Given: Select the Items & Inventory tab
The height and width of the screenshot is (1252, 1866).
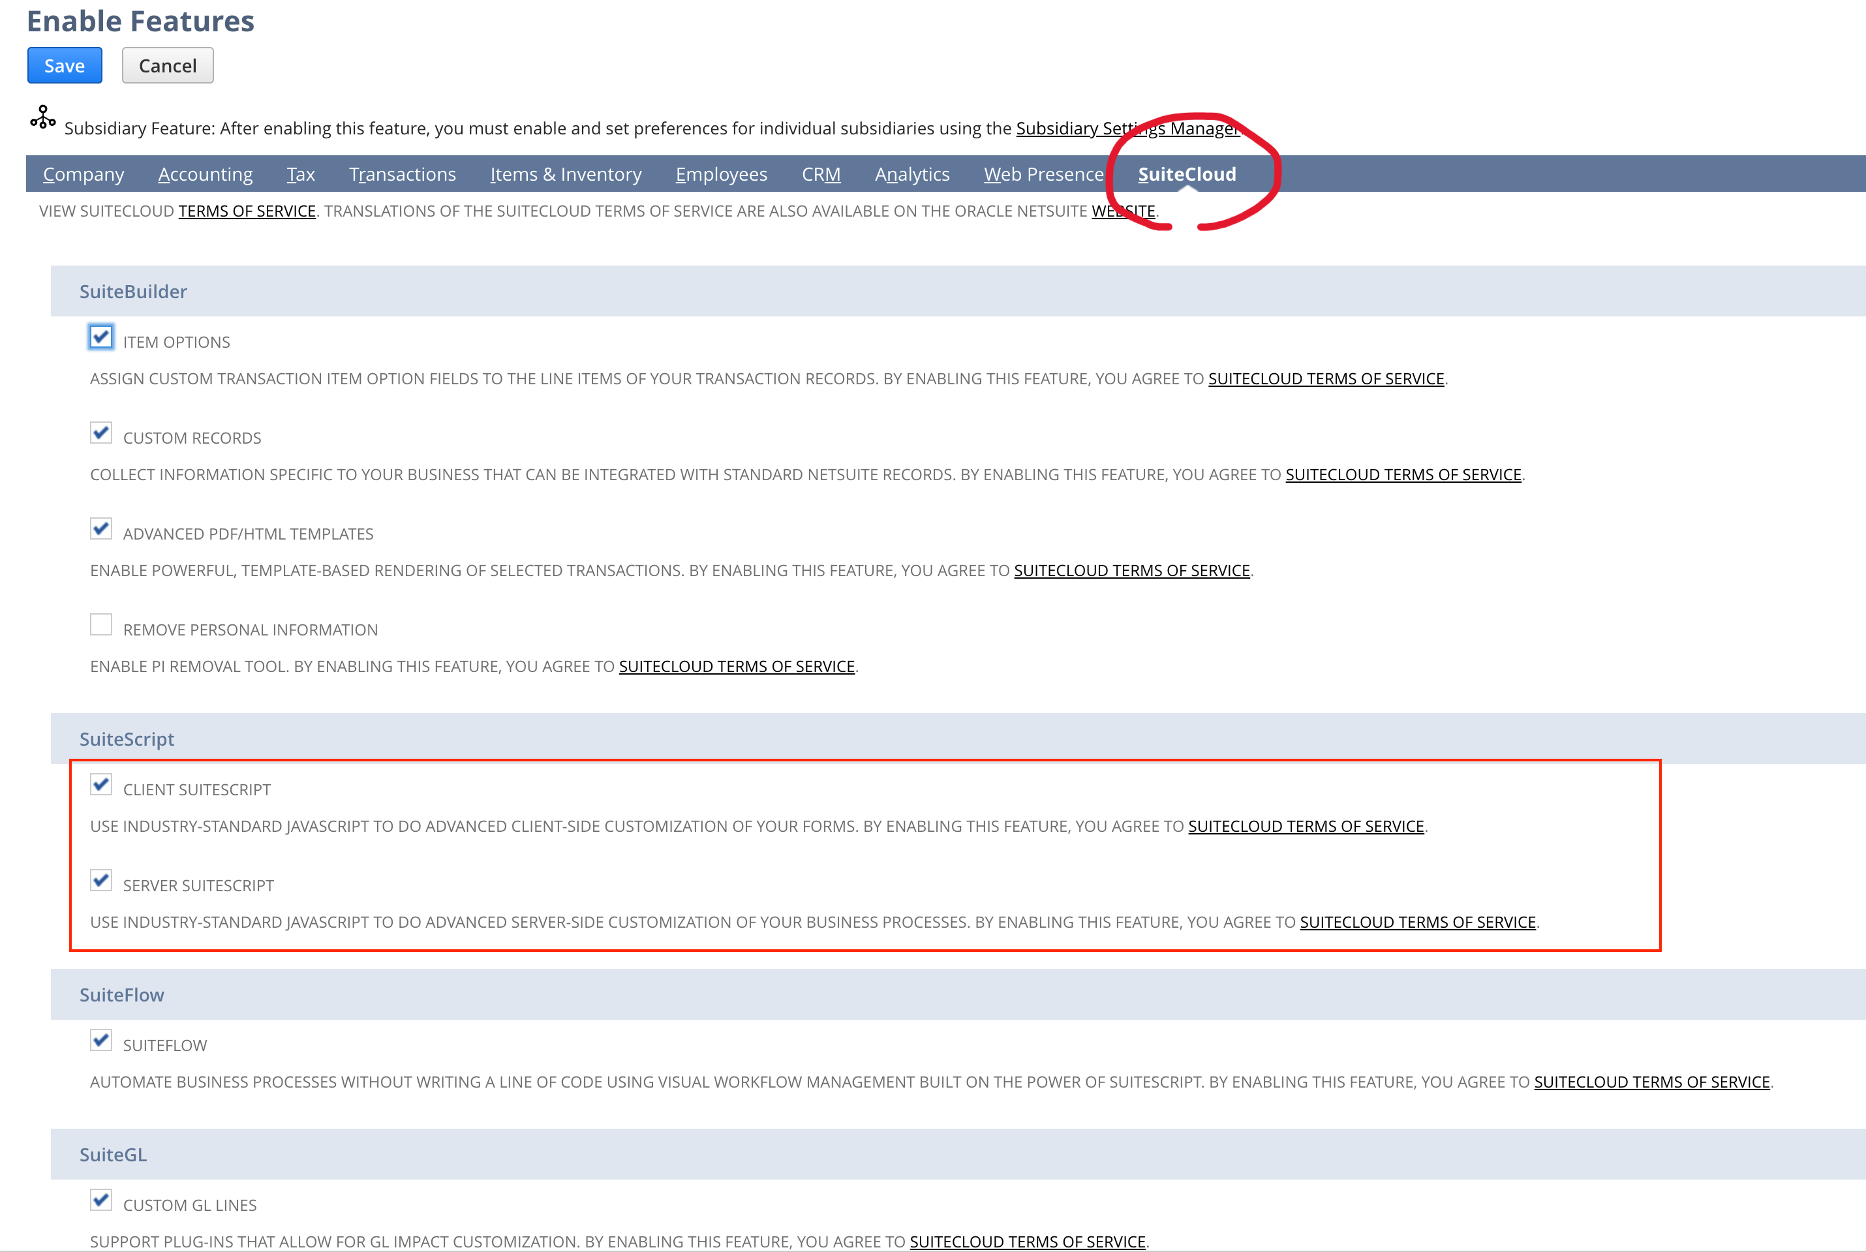Looking at the screenshot, I should (566, 174).
